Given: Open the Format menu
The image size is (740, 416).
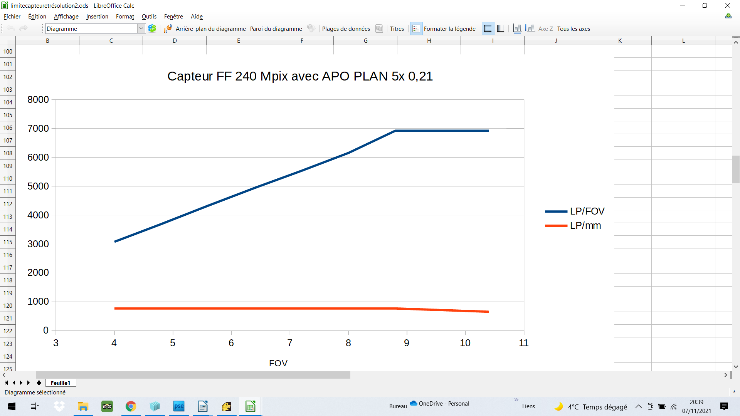Looking at the screenshot, I should pos(125,17).
